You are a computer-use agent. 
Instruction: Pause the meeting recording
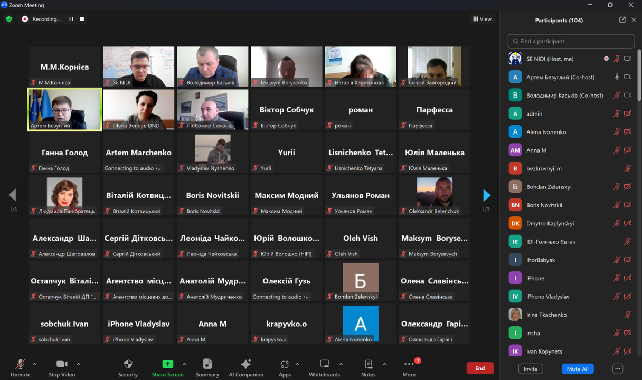coord(71,19)
